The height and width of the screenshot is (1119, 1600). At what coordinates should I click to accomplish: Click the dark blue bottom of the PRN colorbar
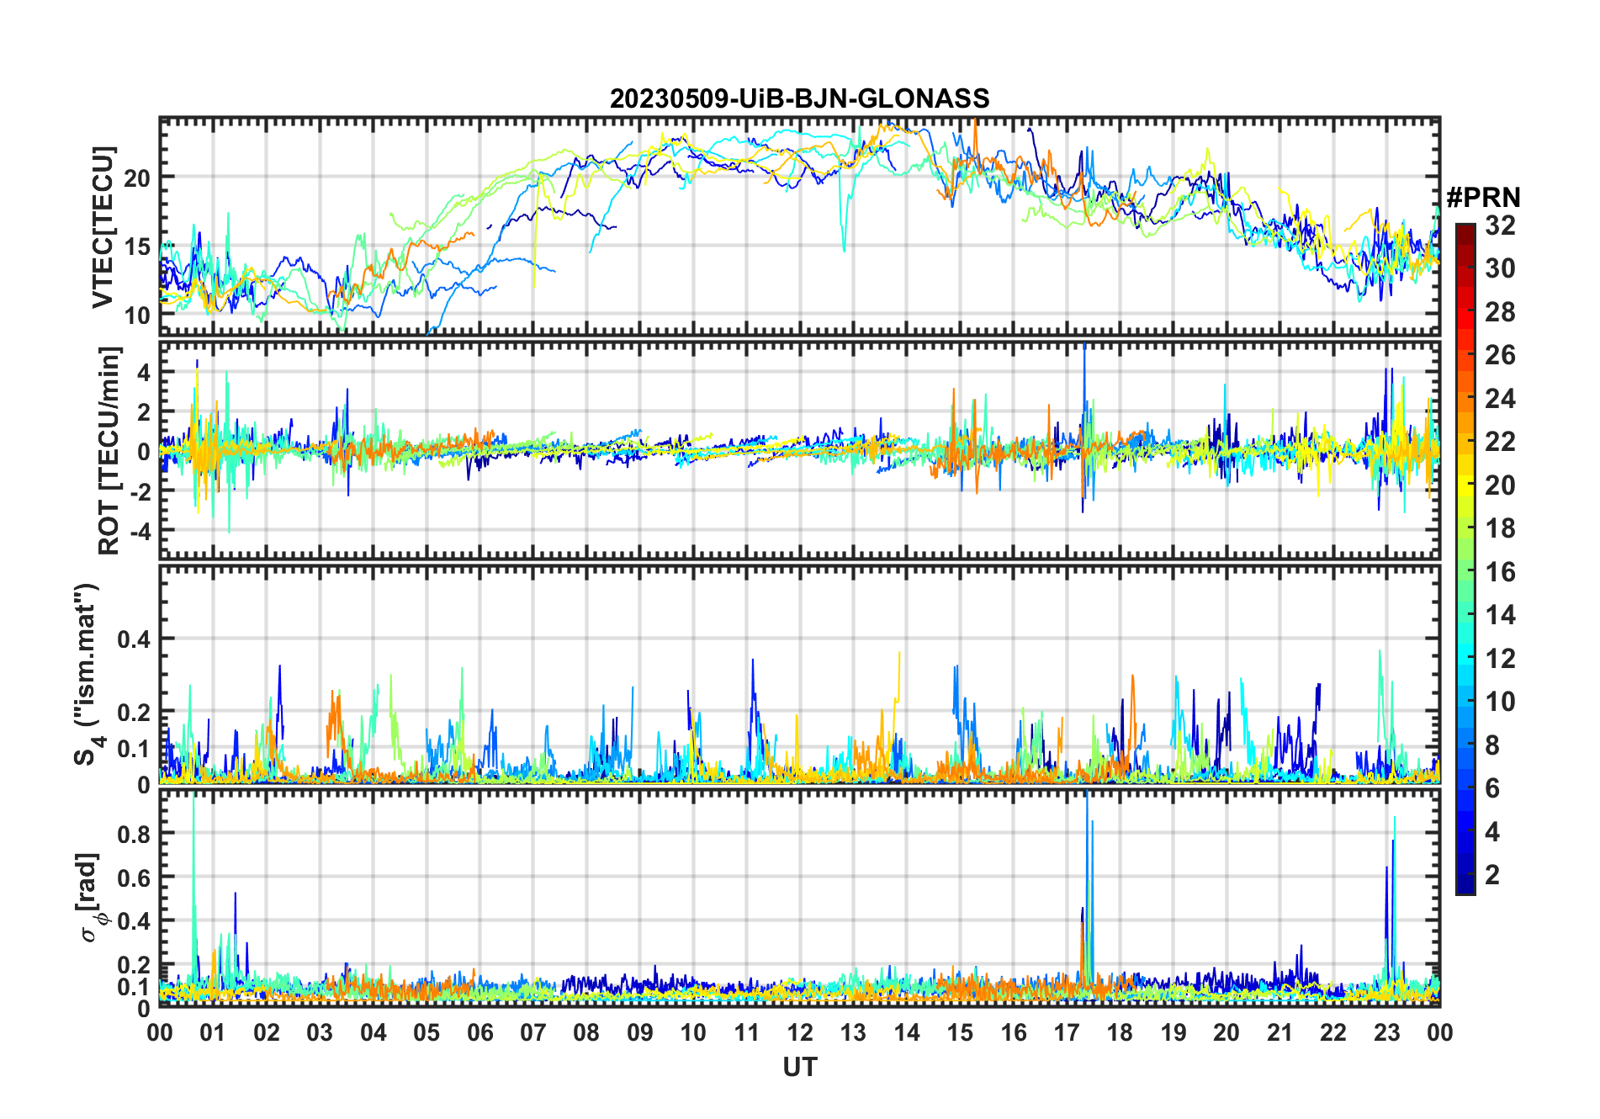[1465, 887]
